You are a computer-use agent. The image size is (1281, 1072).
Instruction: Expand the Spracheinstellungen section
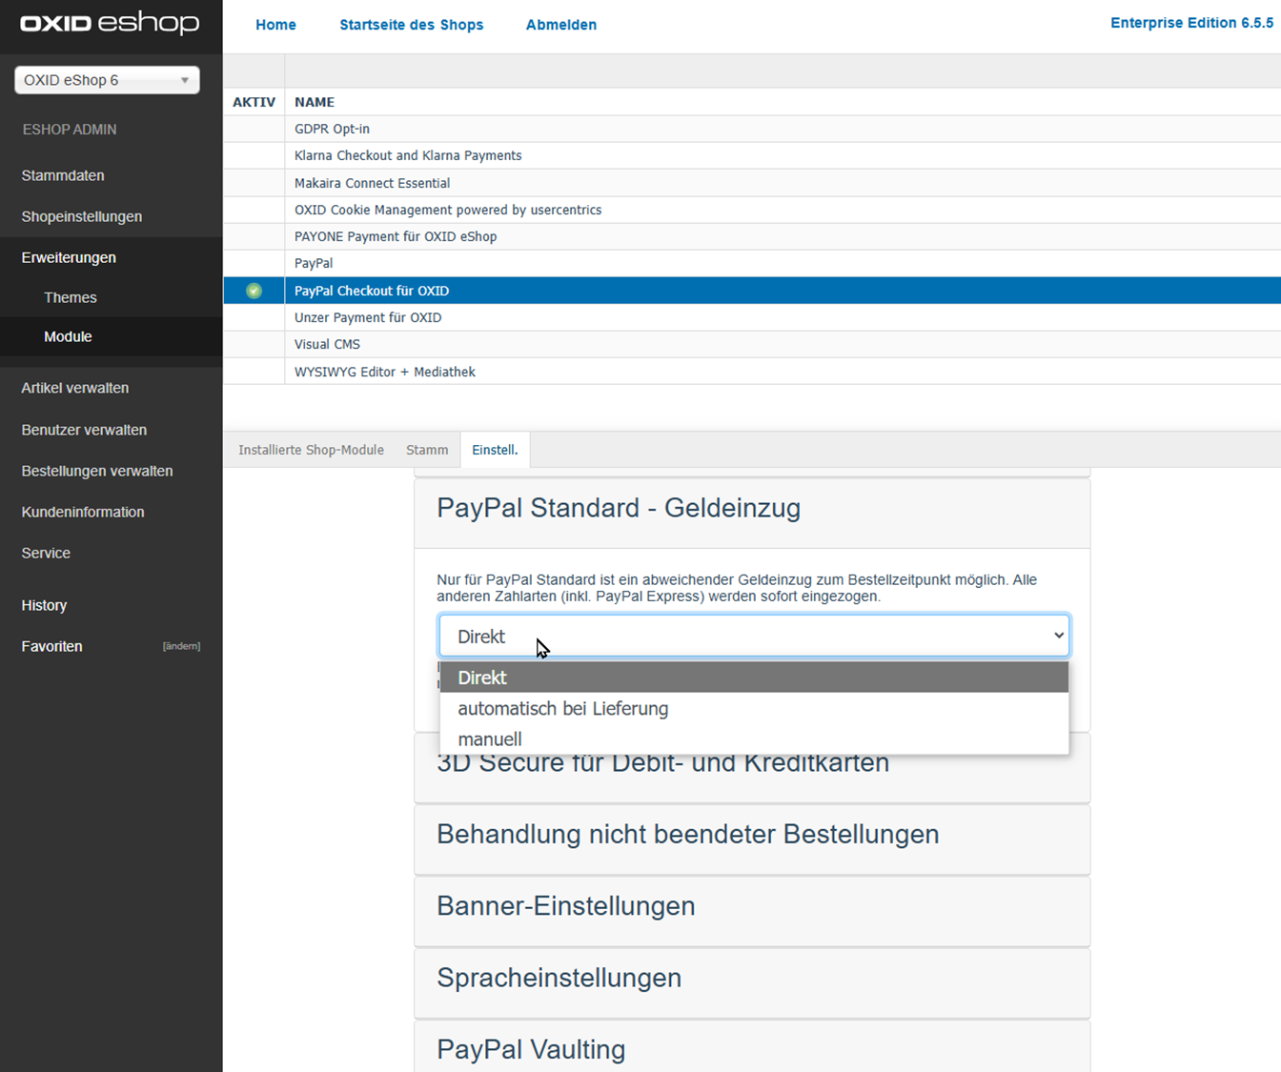(559, 978)
